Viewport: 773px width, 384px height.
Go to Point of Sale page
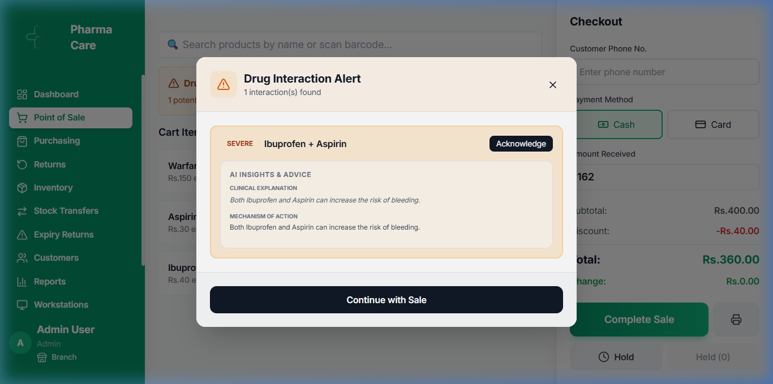pyautogui.click(x=59, y=118)
